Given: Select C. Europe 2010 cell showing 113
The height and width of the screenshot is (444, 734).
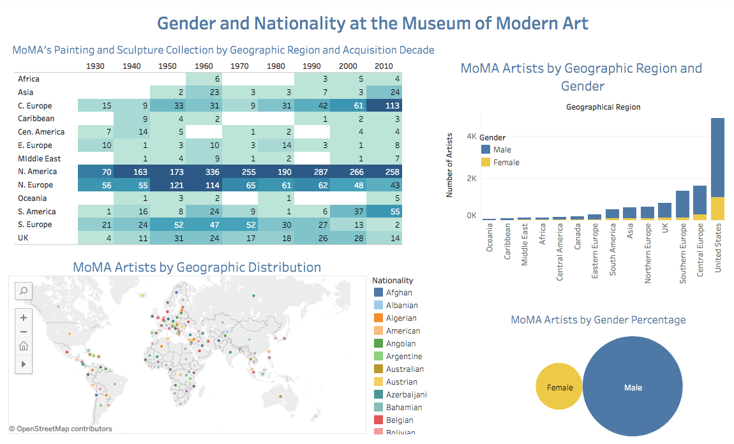Looking at the screenshot, I should [384, 106].
